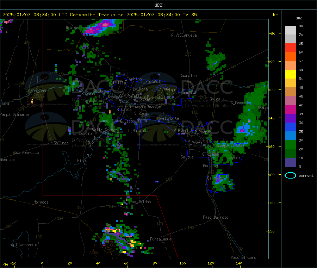The width and height of the screenshot is (317, 268).
Task: Click the 'E_Escorial' place label
Action: (x=131, y=121)
